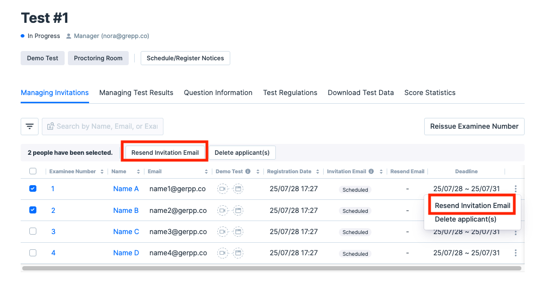The image size is (542, 296).
Task: Click the Invitation Email info icon
Action: [x=371, y=172]
